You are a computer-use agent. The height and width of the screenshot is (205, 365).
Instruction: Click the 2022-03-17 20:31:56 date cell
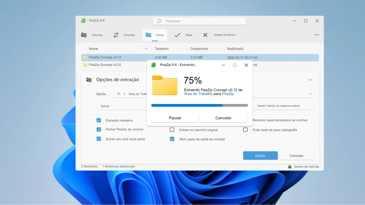(x=242, y=57)
